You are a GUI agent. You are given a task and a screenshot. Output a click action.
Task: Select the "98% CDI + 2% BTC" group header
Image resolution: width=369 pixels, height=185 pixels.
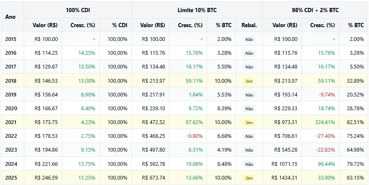316,10
